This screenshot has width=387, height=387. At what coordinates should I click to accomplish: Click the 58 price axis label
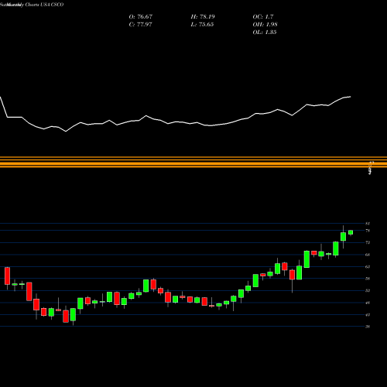368,279
